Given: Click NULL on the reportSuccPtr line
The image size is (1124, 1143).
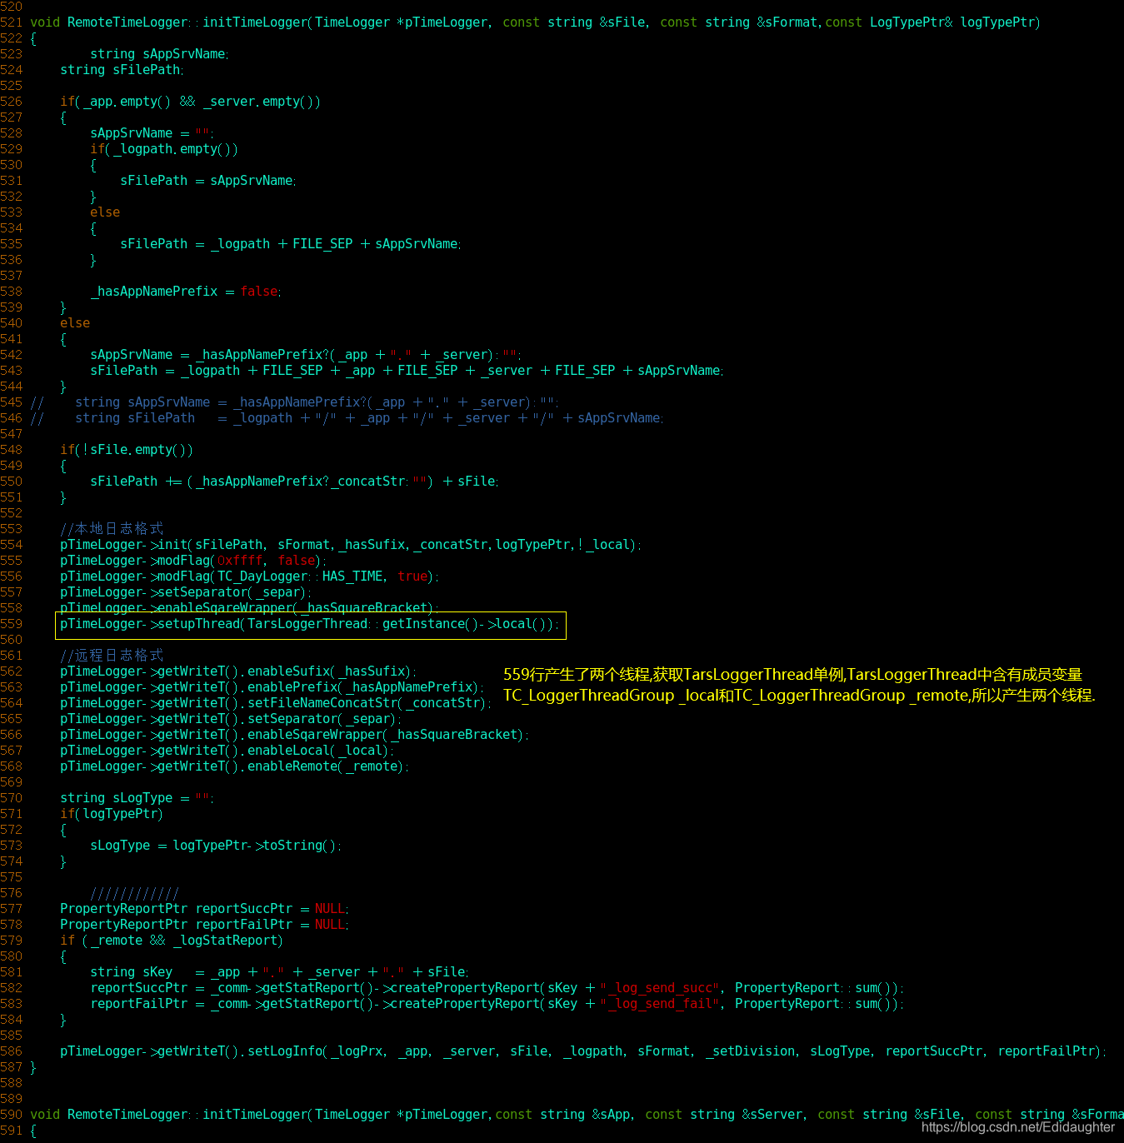Looking at the screenshot, I should pos(329,908).
